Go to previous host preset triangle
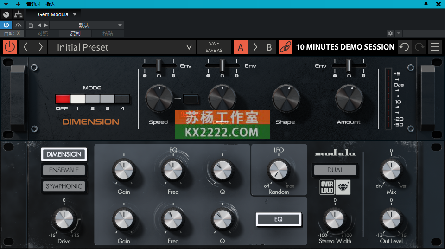Viewport: 445px width, 249px height. (x=39, y=25)
